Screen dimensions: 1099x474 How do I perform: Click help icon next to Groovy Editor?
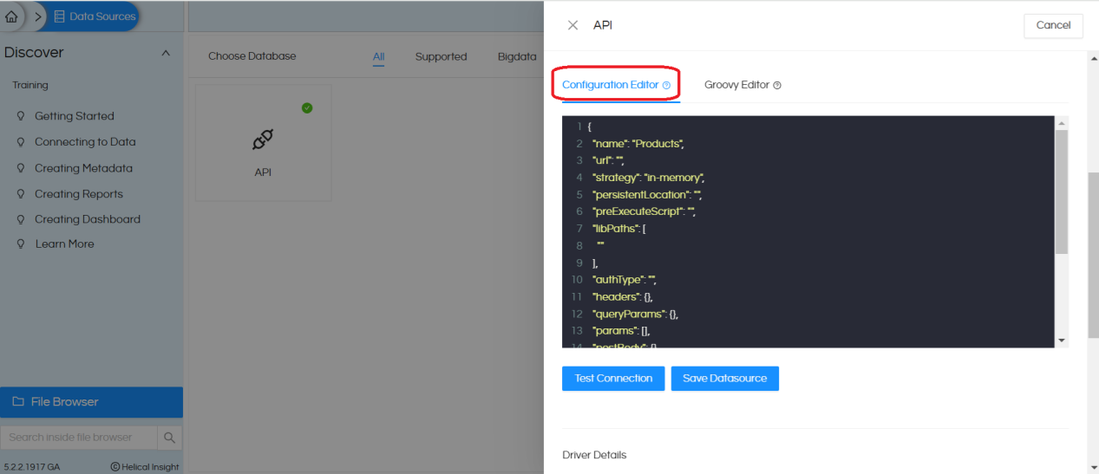pyautogui.click(x=777, y=85)
